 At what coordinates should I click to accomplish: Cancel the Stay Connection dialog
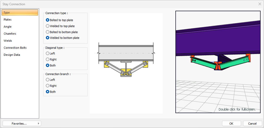[x=252, y=124]
